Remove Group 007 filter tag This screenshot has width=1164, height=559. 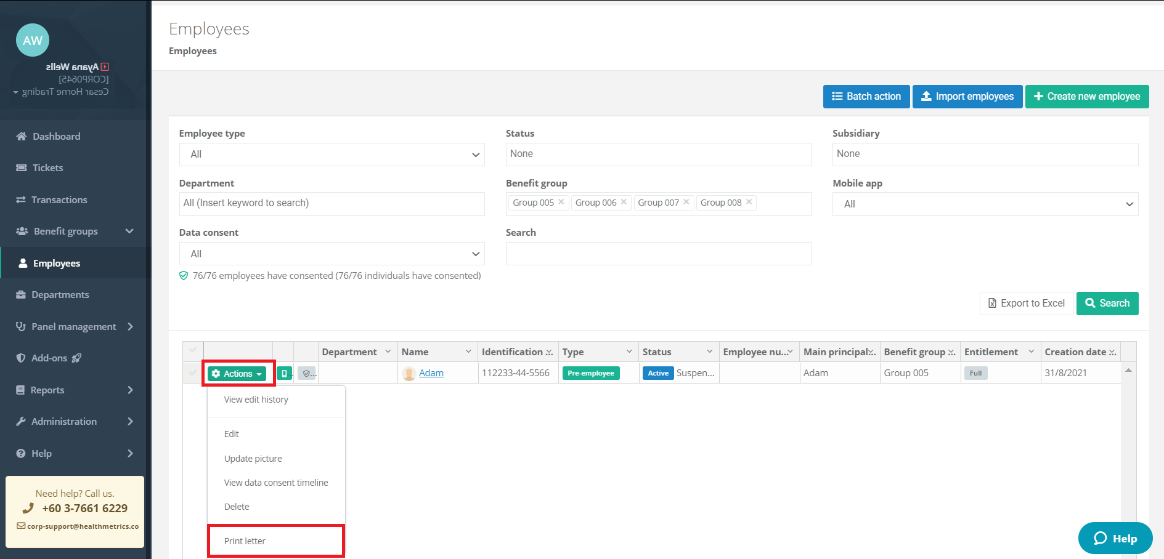[686, 202]
